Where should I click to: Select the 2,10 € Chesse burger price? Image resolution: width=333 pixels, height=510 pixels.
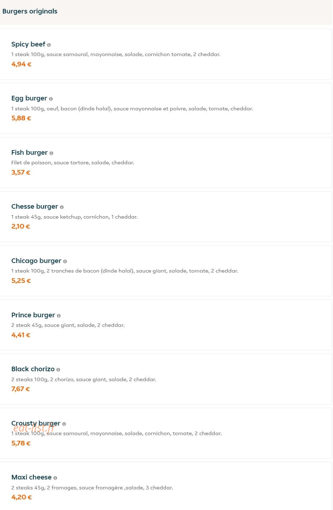pyautogui.click(x=21, y=226)
